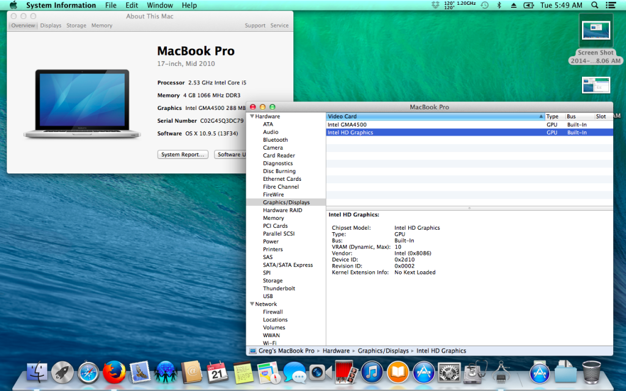
Task: Open iBooks from the Dock
Action: click(398, 373)
